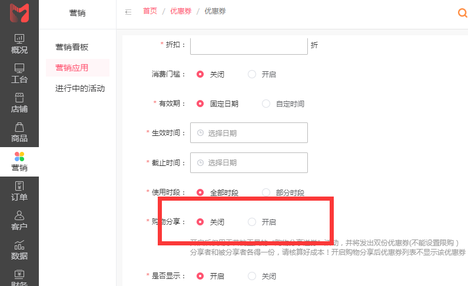Image resolution: width=468 pixels, height=286 pixels.
Task: Click the 是否显示 field label
Action: [x=168, y=276]
